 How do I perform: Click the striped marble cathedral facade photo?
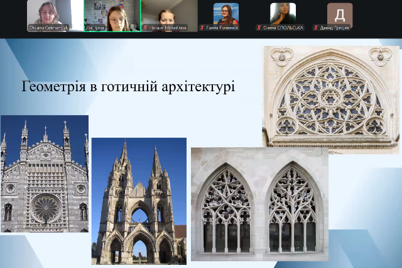(x=45, y=174)
